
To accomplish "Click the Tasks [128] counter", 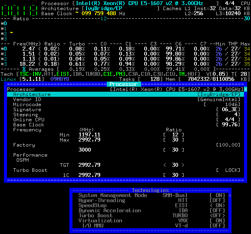I will tap(141, 79).
